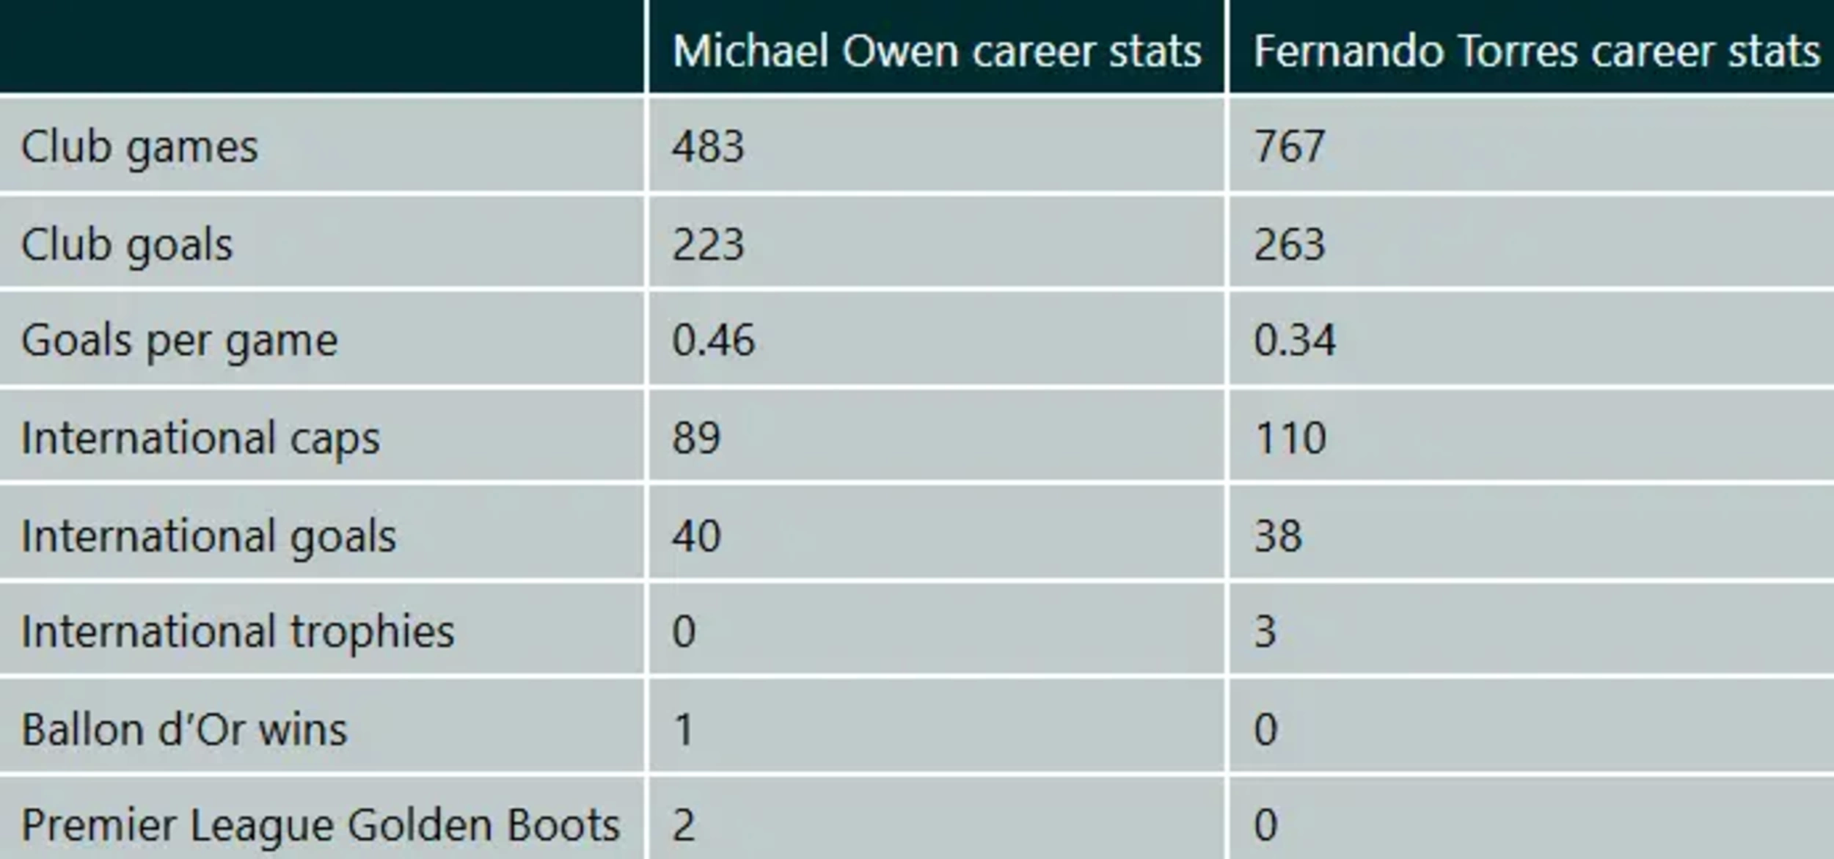
Task: Select the 89 international caps cell
Action: pyautogui.click(x=696, y=438)
